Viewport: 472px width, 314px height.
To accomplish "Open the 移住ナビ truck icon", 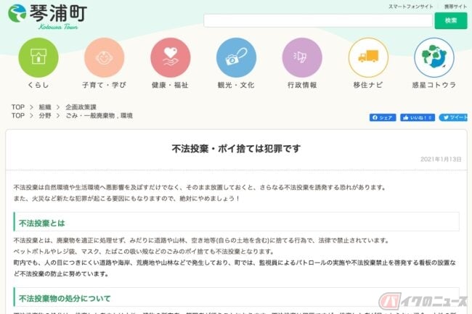I will [x=368, y=57].
